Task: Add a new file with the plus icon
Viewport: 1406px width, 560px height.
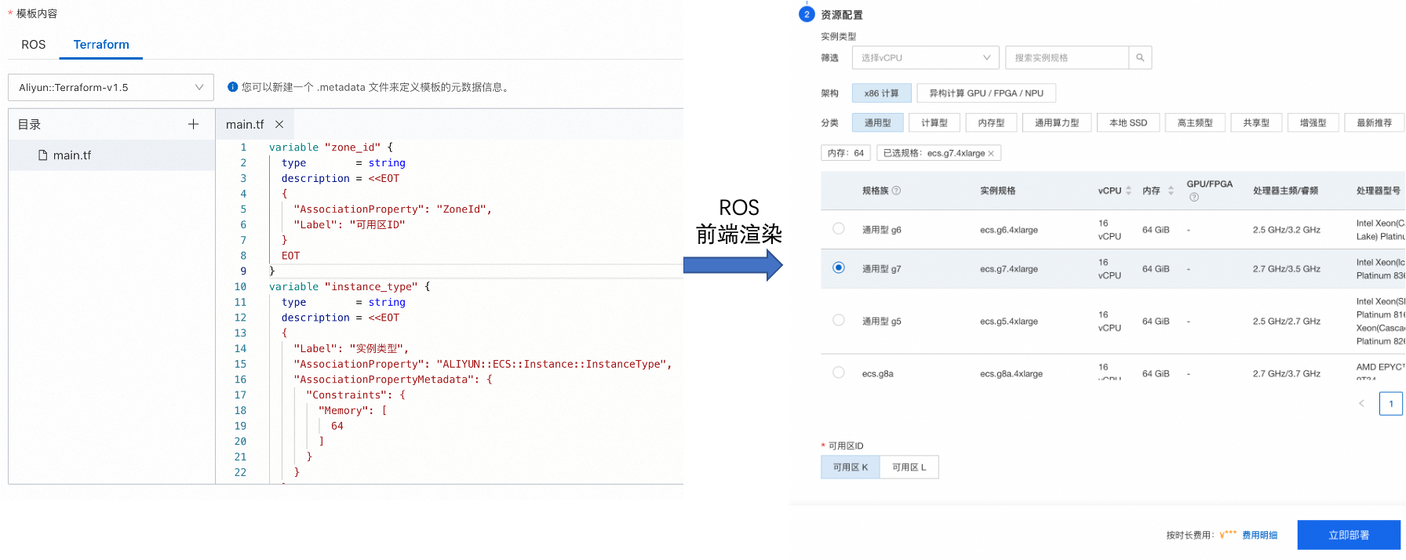Action: click(193, 124)
